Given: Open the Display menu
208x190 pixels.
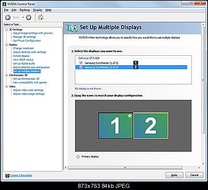Looking at the screenshot, I should click(38, 10).
